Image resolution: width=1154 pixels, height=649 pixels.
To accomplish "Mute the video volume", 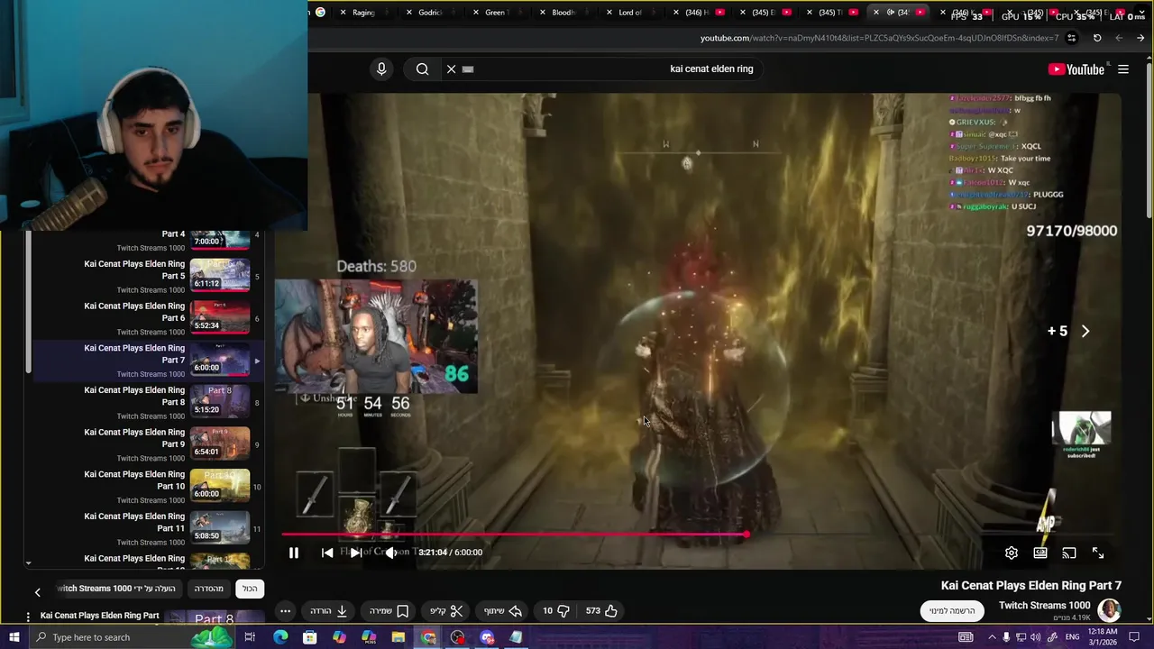I will pyautogui.click(x=390, y=553).
